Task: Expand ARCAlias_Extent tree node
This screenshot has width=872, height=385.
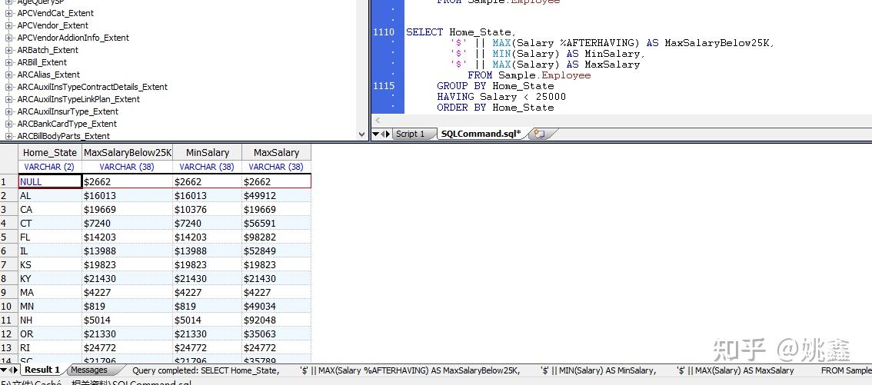Action: click(9, 75)
